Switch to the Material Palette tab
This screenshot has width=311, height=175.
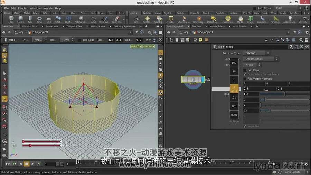pos(217,26)
